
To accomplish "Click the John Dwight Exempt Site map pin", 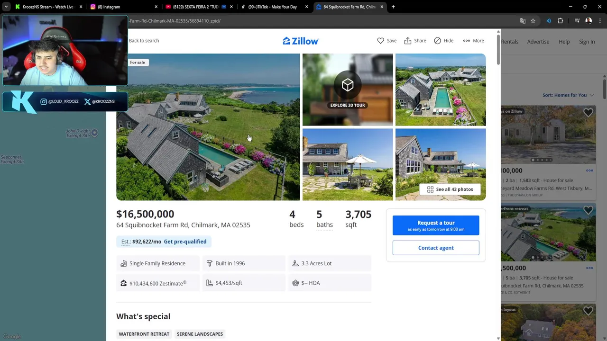I will click(x=94, y=133).
